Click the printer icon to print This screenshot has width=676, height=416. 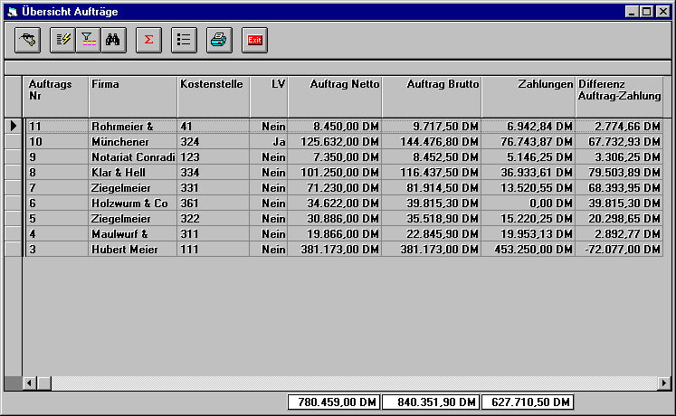pyautogui.click(x=219, y=40)
